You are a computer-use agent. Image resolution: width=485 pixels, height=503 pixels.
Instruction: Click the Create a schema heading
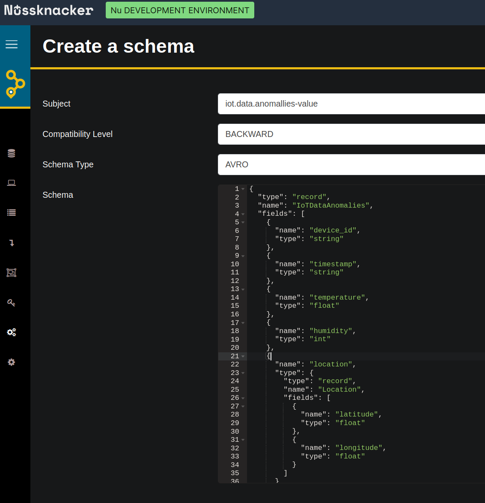pyautogui.click(x=119, y=46)
